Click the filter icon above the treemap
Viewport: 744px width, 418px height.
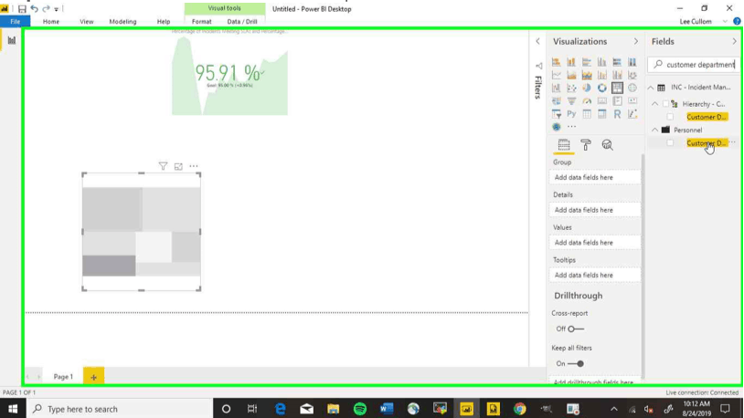pyautogui.click(x=163, y=166)
